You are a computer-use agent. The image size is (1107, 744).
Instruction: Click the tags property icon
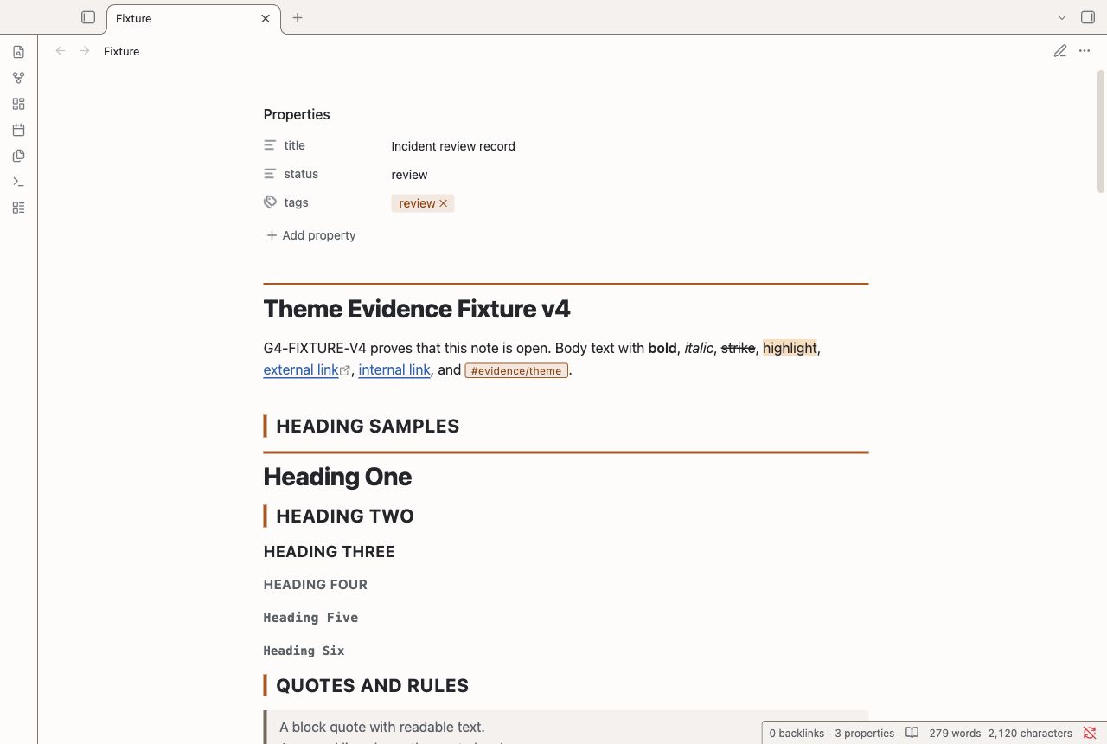tap(271, 202)
